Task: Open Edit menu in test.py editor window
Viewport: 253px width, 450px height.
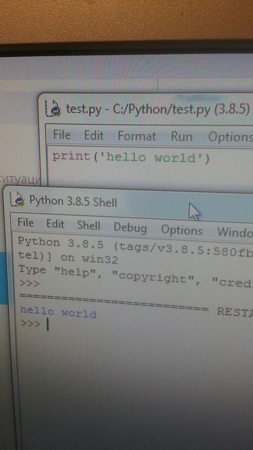Action: pos(93,135)
